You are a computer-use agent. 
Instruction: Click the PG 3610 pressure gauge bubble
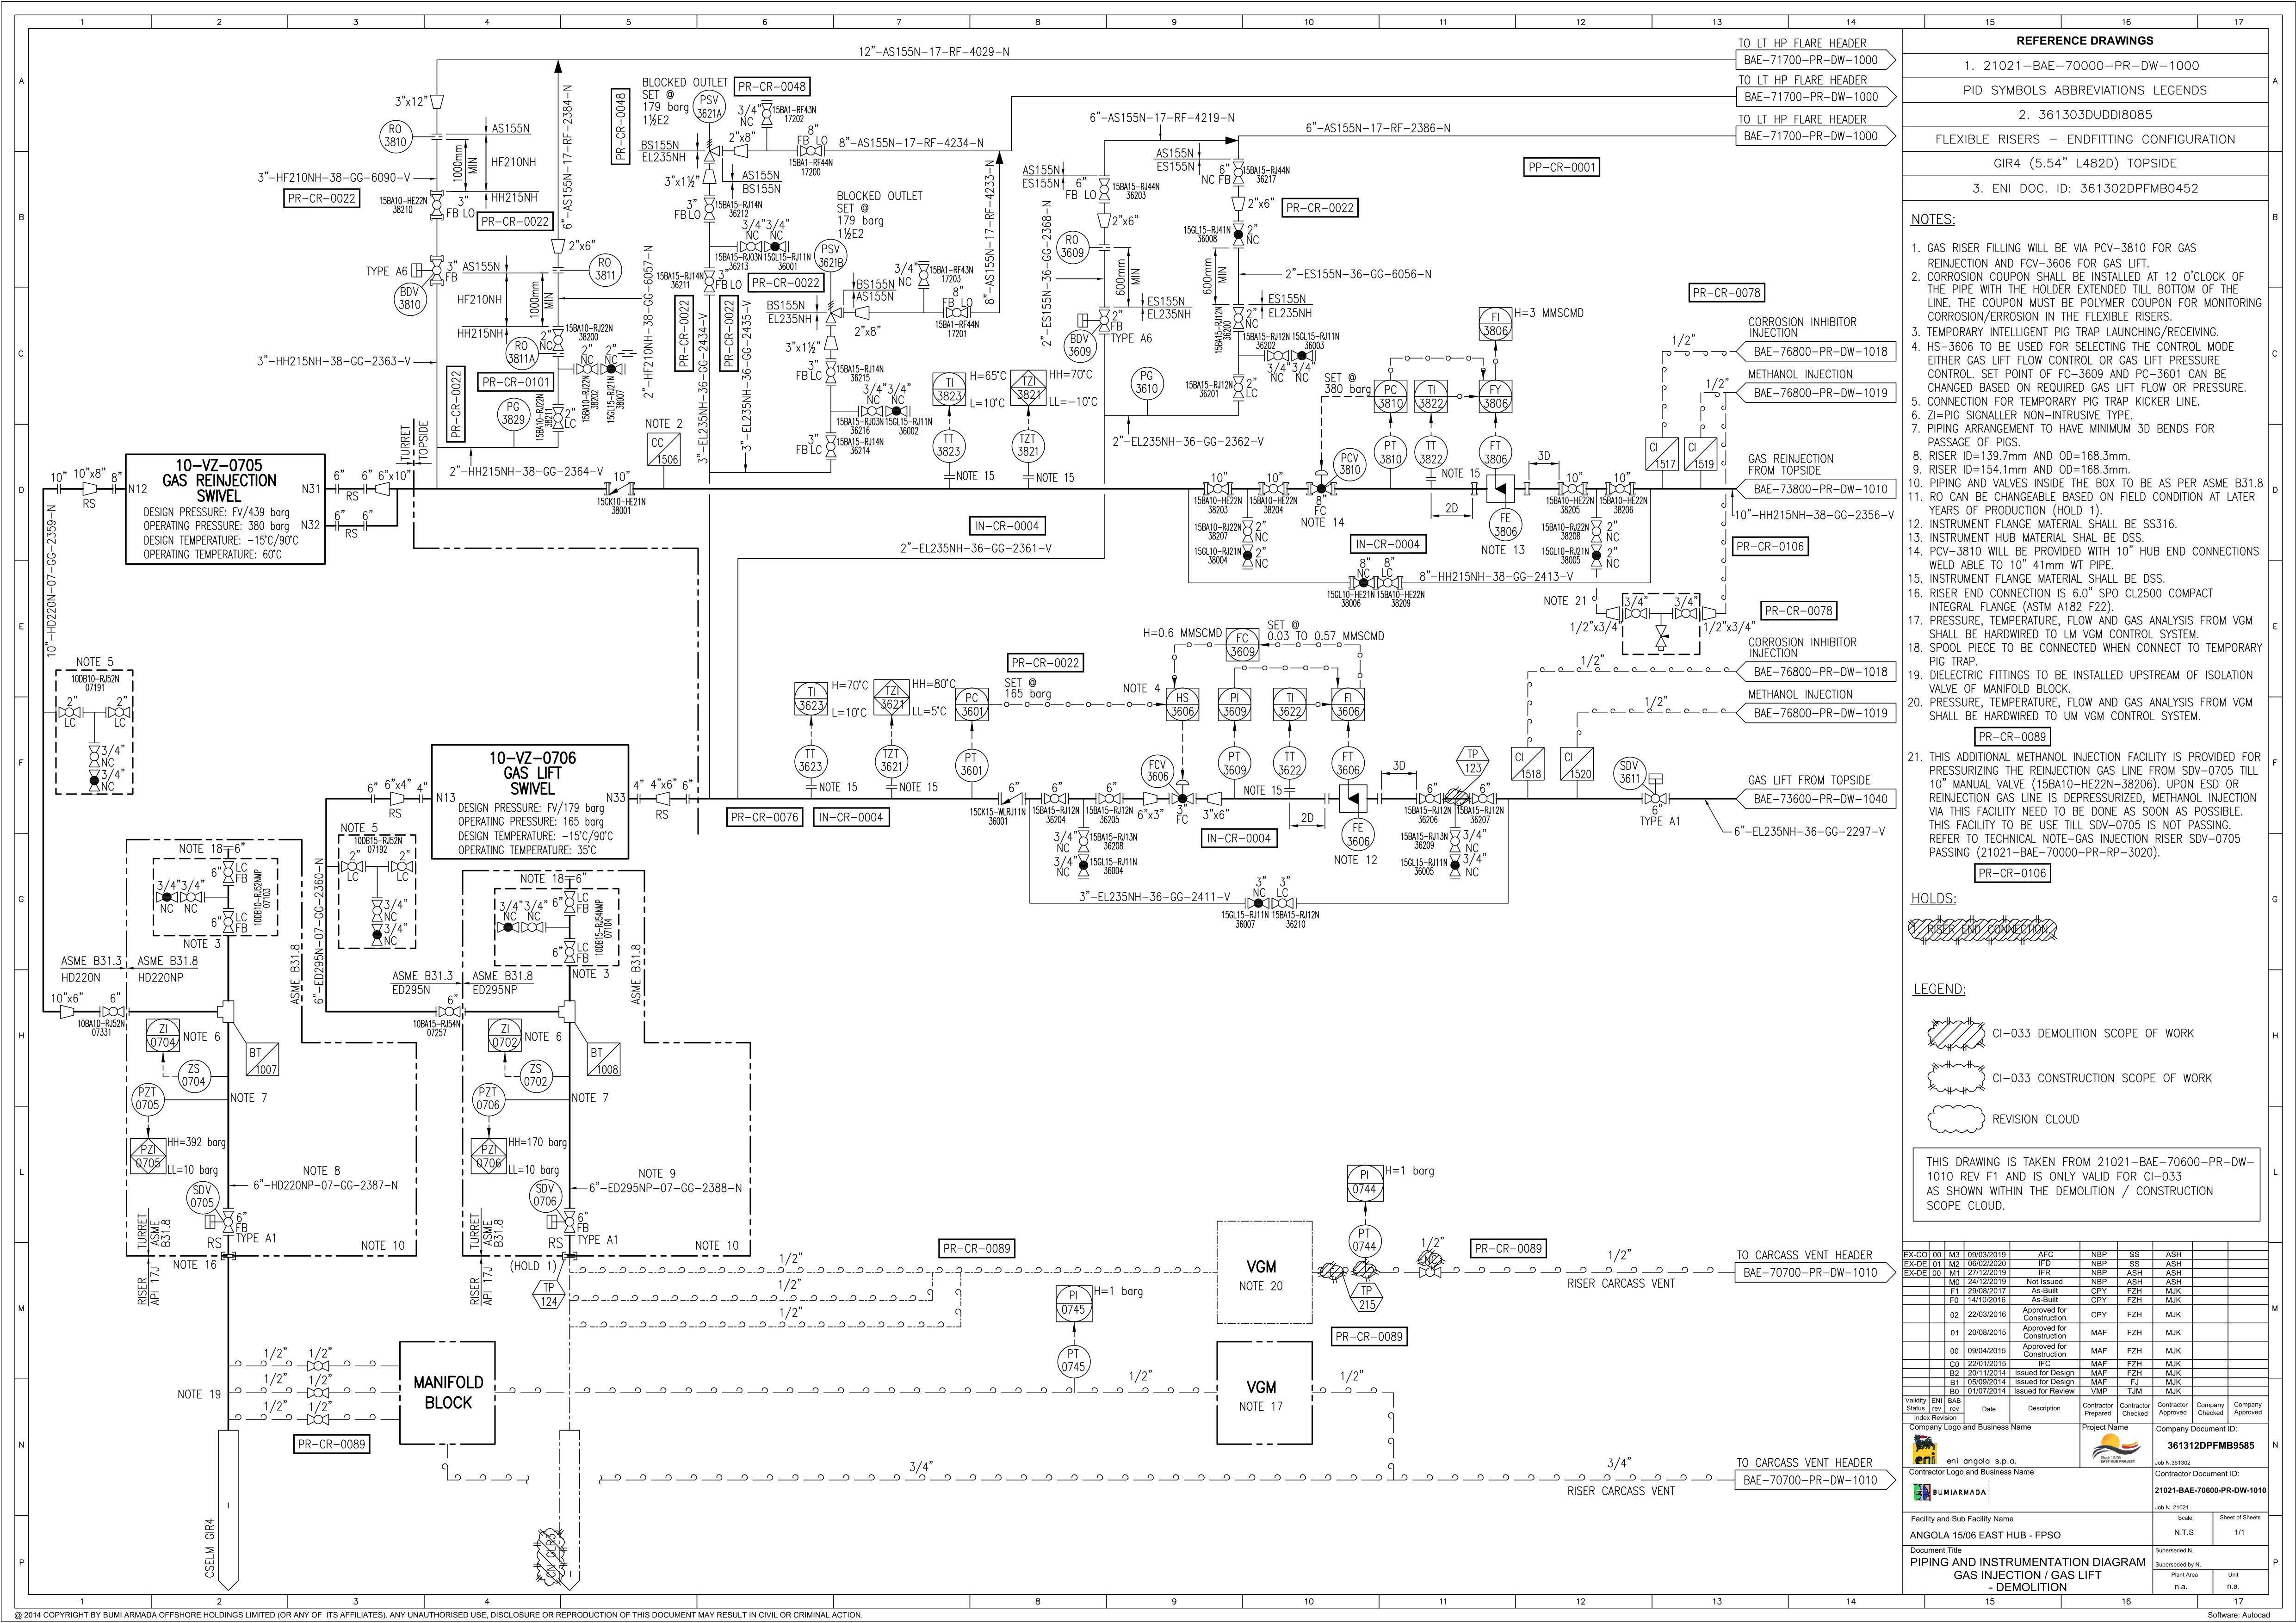[1146, 382]
